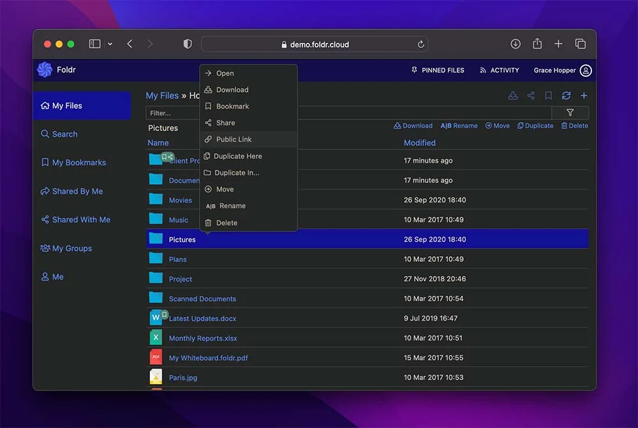The image size is (638, 428).
Task: Click the My Files breadcrumb link
Action: pyautogui.click(x=162, y=95)
